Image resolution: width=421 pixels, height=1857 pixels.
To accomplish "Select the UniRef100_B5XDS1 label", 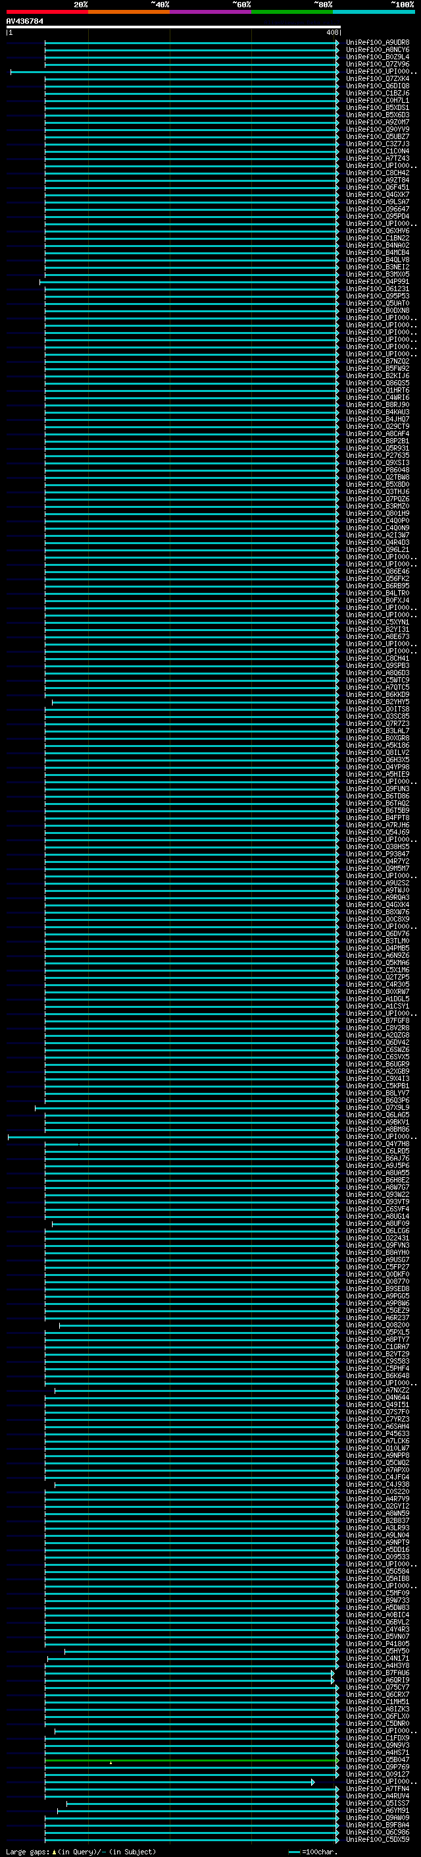I will pyautogui.click(x=378, y=107).
